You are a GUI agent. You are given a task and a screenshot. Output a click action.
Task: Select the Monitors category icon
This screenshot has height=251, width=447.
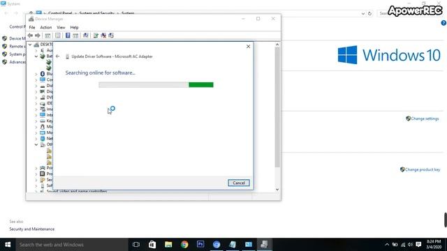click(43, 132)
